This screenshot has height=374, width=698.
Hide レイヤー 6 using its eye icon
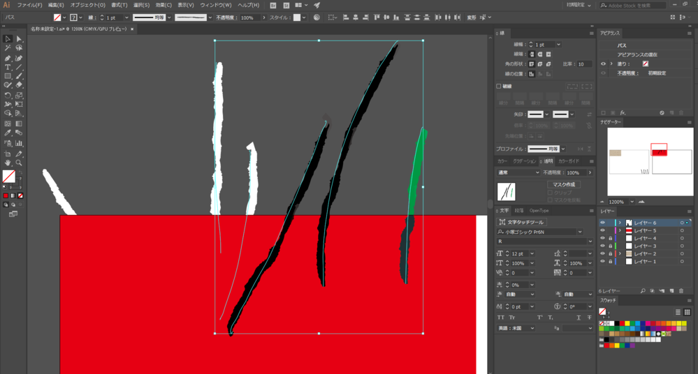602,223
